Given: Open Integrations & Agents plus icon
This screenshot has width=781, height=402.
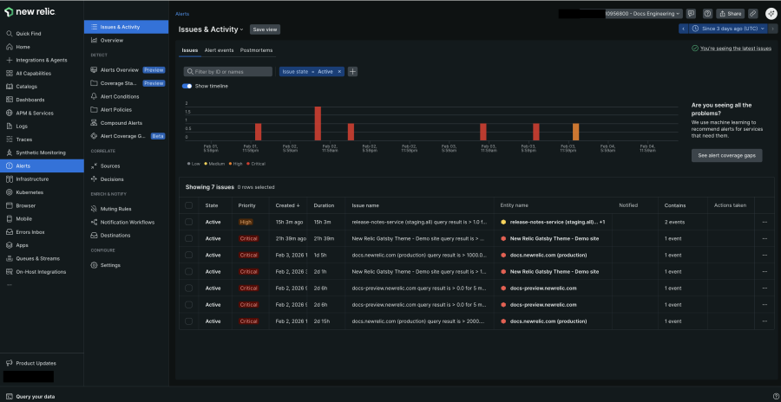Looking at the screenshot, I should [x=9, y=60].
